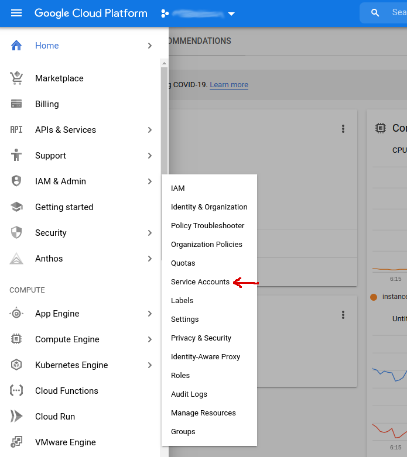Open Settings in IAM submenu
The height and width of the screenshot is (457, 407).
coord(209,319)
